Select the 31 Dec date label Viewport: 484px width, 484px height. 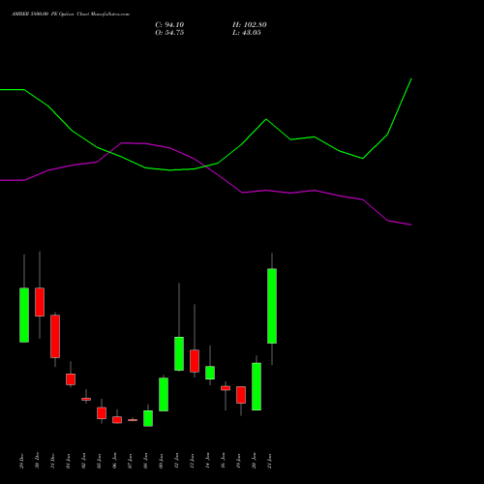(52, 461)
